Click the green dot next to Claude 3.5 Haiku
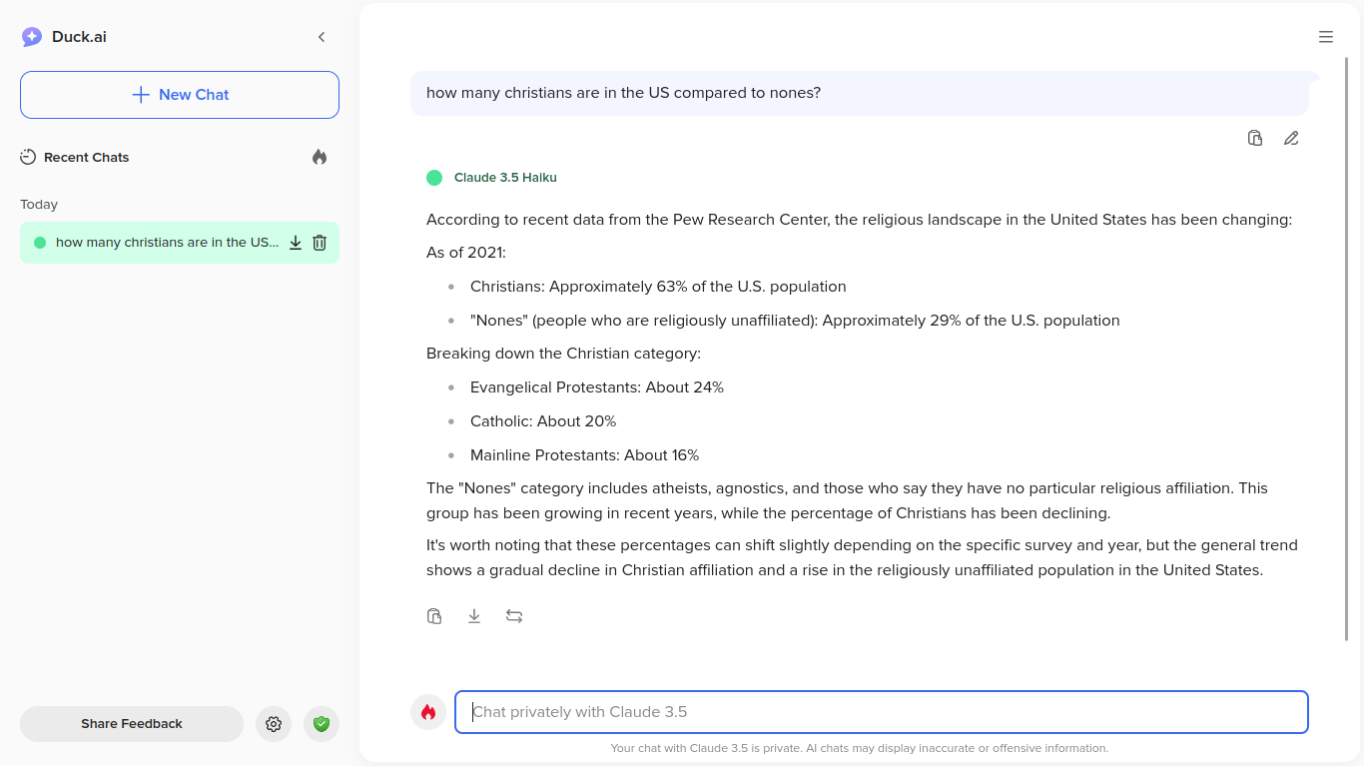Image resolution: width=1364 pixels, height=767 pixels. (x=434, y=178)
